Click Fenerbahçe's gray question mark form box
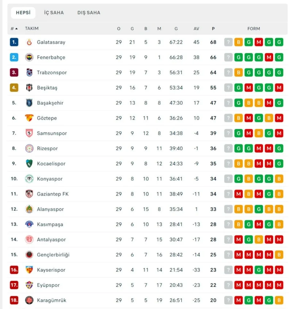Viewport: 292px width, 309px height. point(228,57)
